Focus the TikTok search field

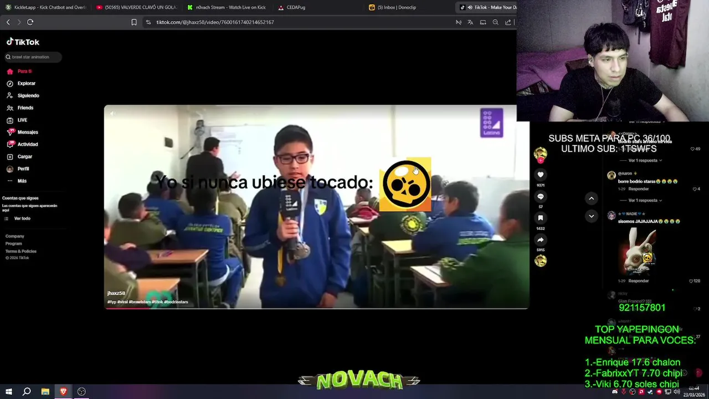pos(33,57)
